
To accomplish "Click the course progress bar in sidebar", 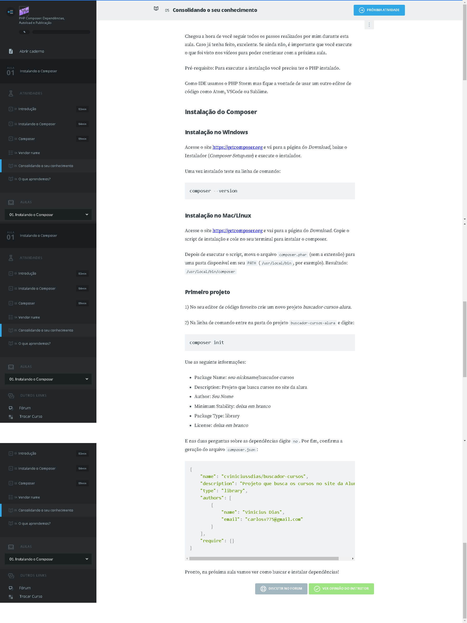I will click(x=61, y=32).
